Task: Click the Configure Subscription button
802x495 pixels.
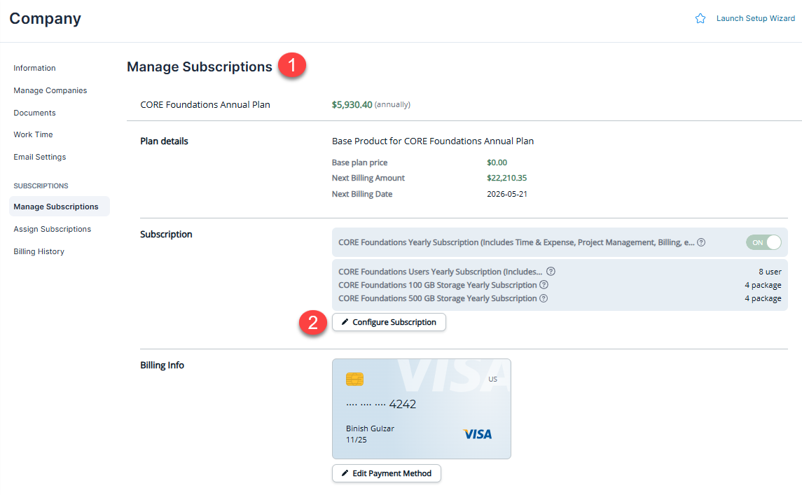Action: point(389,322)
